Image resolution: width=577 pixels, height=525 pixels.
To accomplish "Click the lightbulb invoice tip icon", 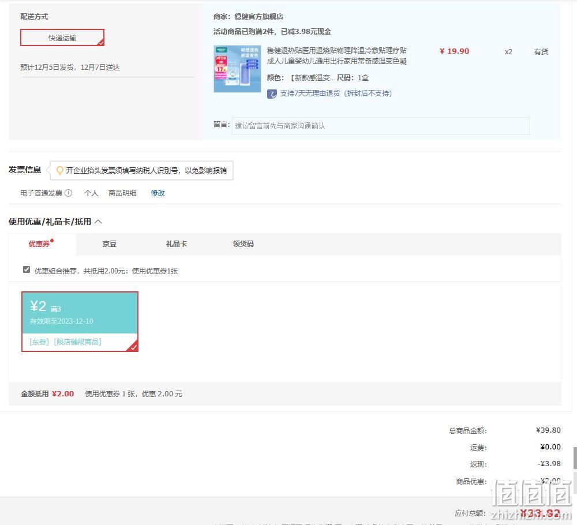I will (x=59, y=171).
